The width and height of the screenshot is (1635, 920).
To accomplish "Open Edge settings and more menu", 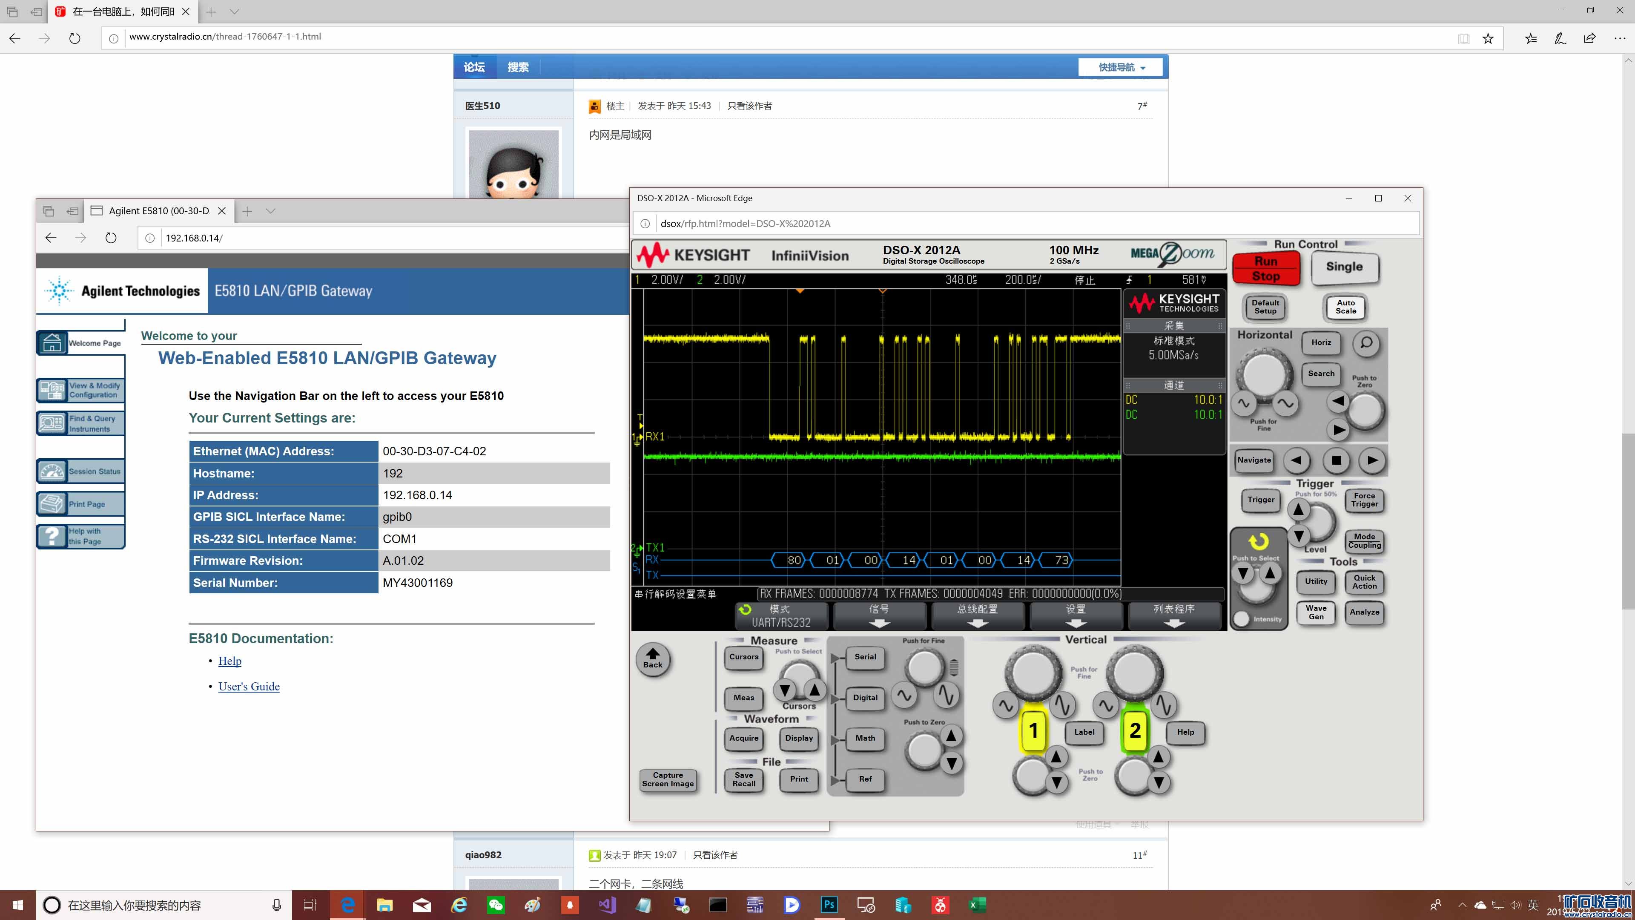I will coord(1620,39).
